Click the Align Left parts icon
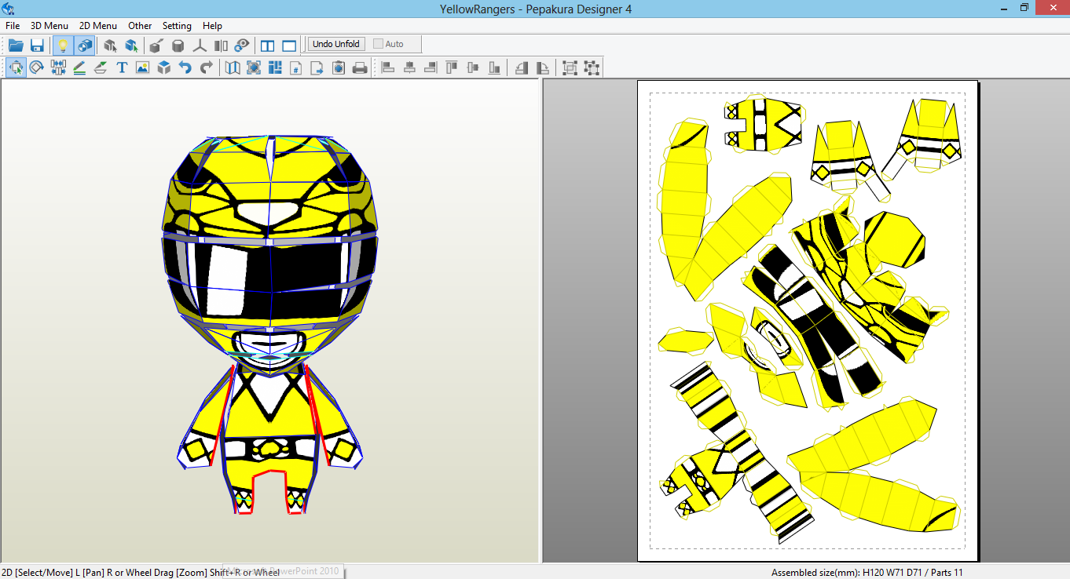 [x=387, y=67]
